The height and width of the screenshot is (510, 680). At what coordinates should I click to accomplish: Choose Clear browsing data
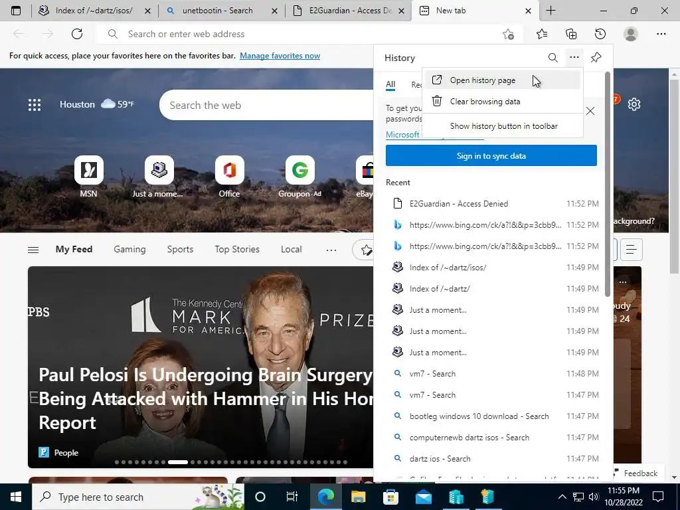pyautogui.click(x=503, y=102)
